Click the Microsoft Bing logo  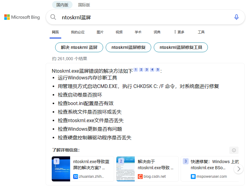pos(22,17)
